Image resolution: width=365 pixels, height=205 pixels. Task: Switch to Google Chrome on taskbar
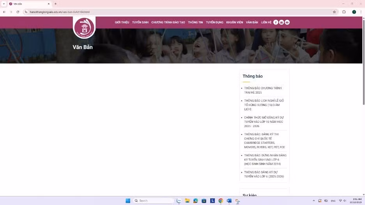click(x=221, y=201)
